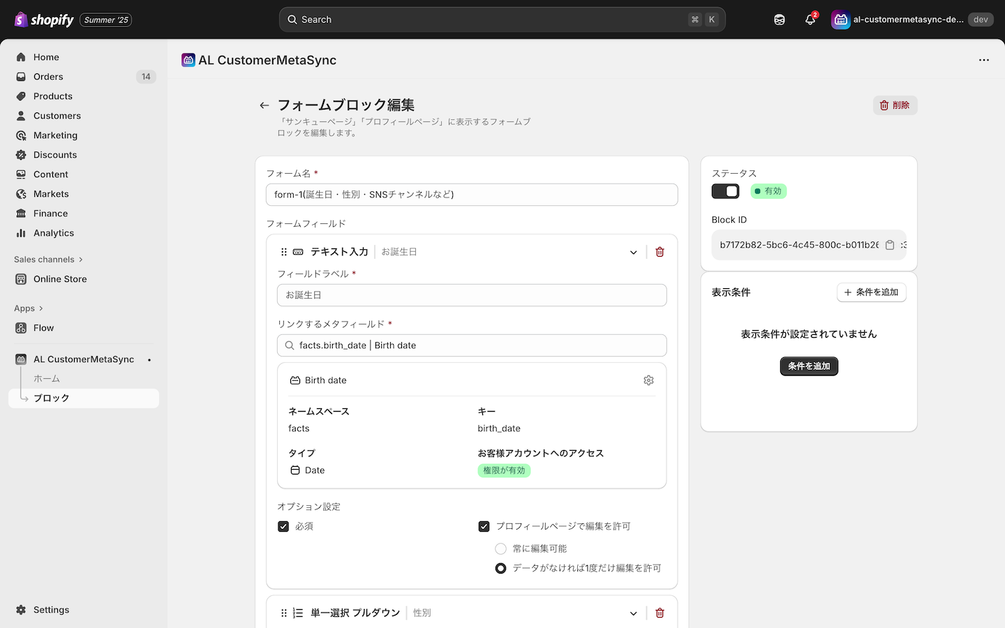Expand the 単一選択 プルダウン field section
Screen dimensions: 1005x628
pos(633,613)
